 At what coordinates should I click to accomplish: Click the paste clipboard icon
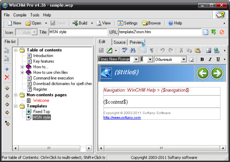click(198, 50)
